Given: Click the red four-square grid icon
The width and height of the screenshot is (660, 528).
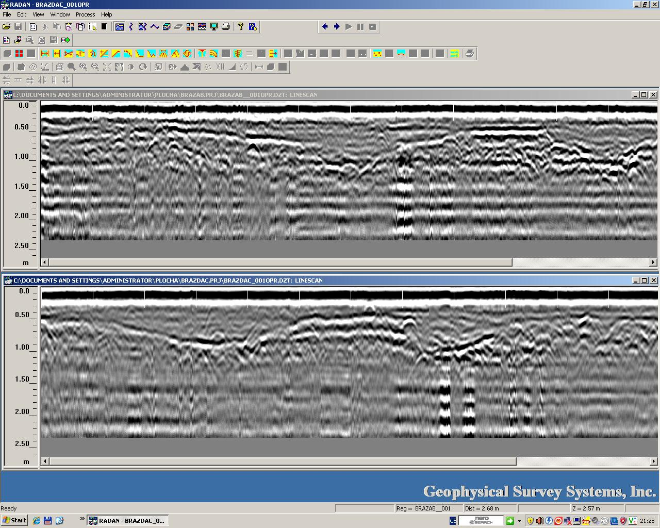Looking at the screenshot, I should click(19, 53).
